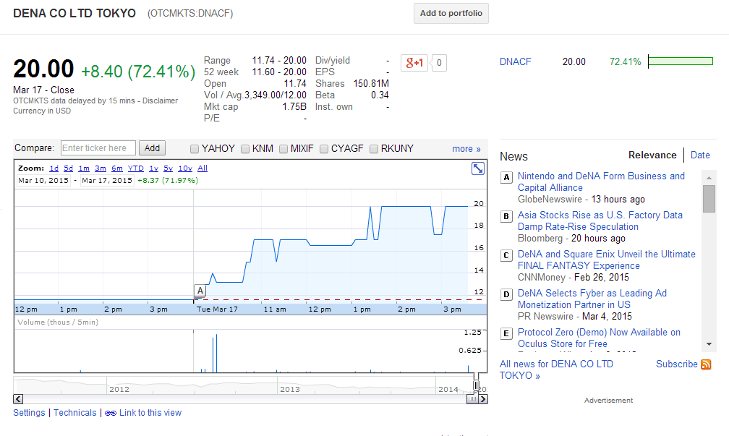Set chart zoom to YTD
The image size is (729, 436).
pos(136,168)
